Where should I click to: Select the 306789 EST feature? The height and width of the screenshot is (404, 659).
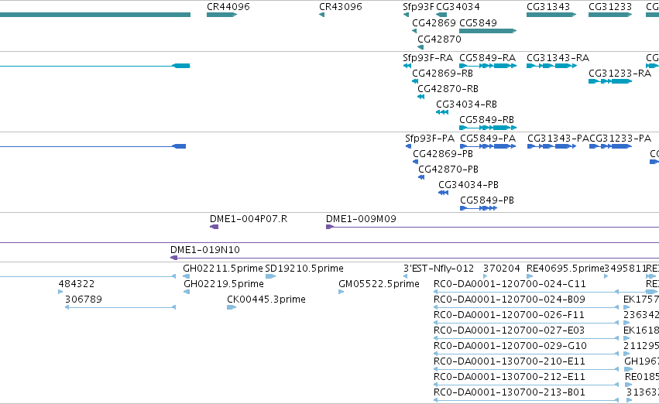[120, 308]
